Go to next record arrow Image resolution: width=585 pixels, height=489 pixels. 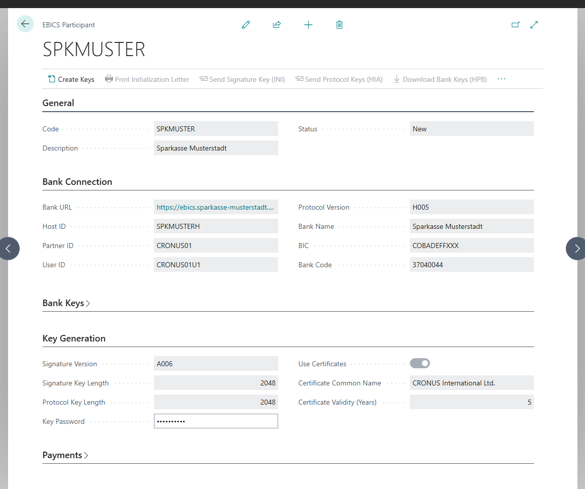coord(576,248)
